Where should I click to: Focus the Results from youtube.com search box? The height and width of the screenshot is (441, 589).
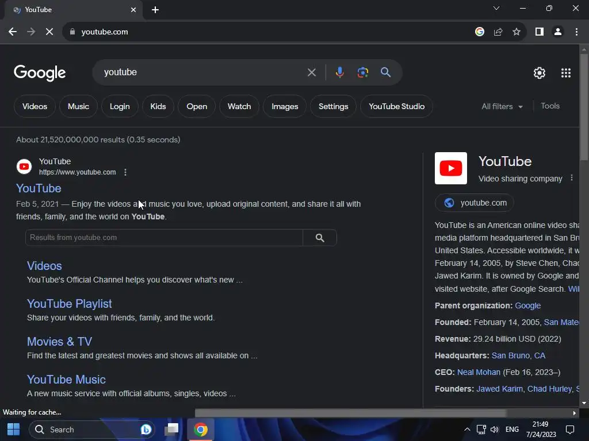pos(164,238)
